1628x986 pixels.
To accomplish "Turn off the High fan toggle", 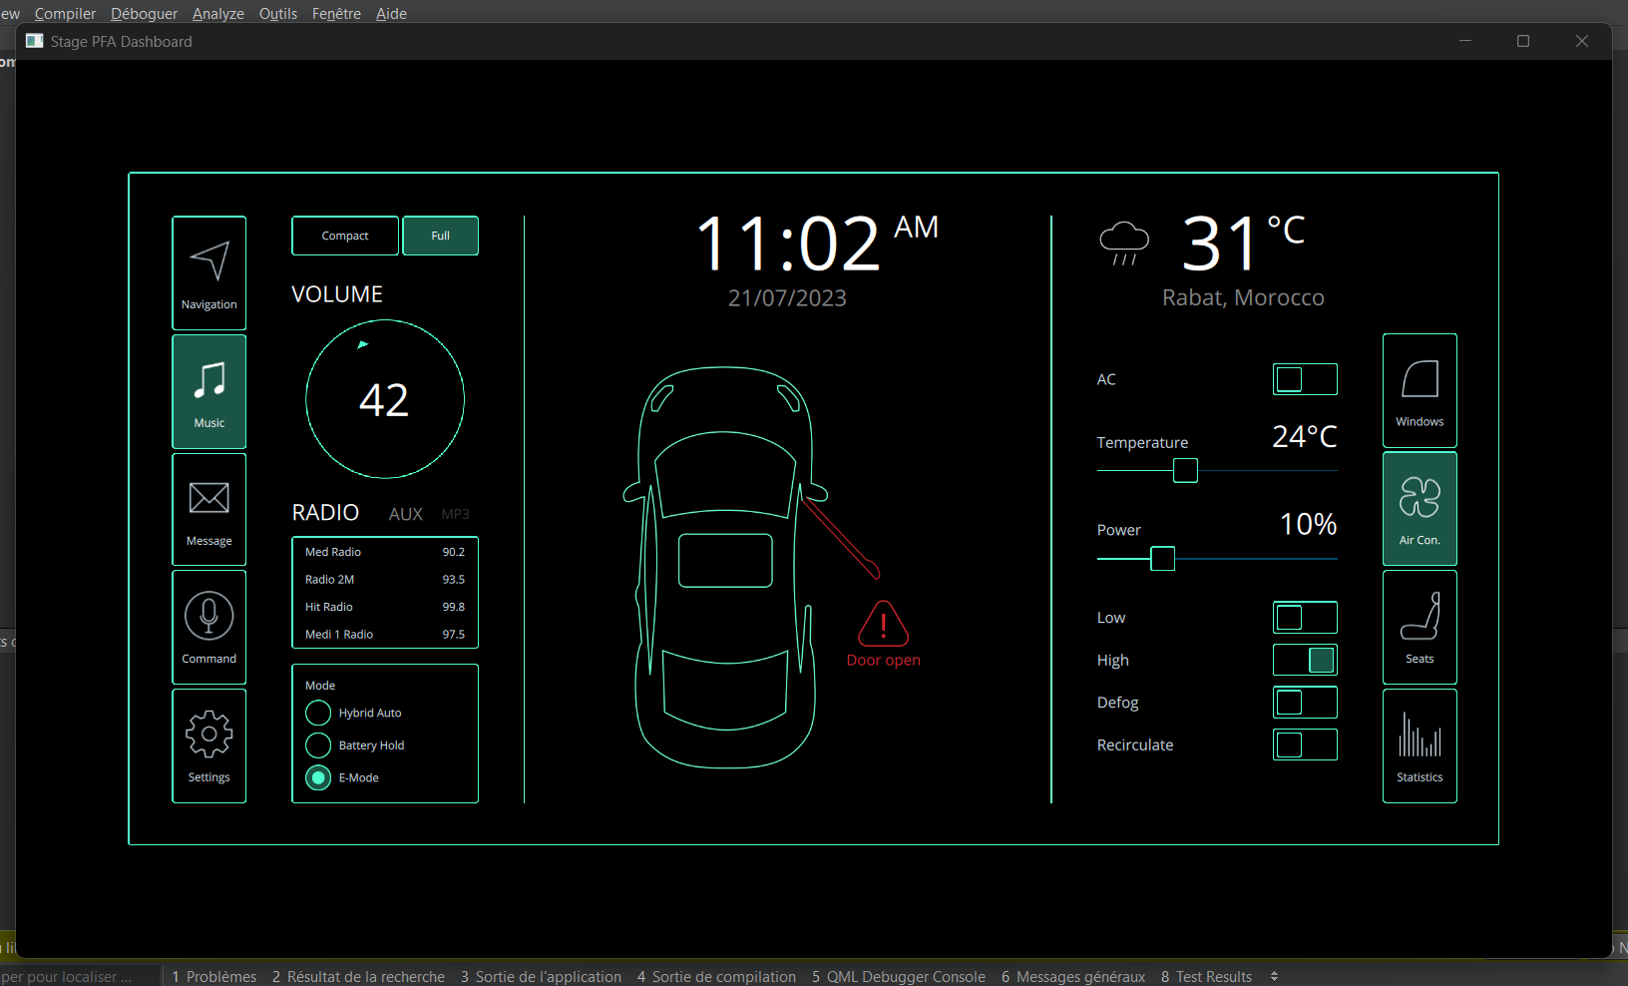I will (1305, 660).
